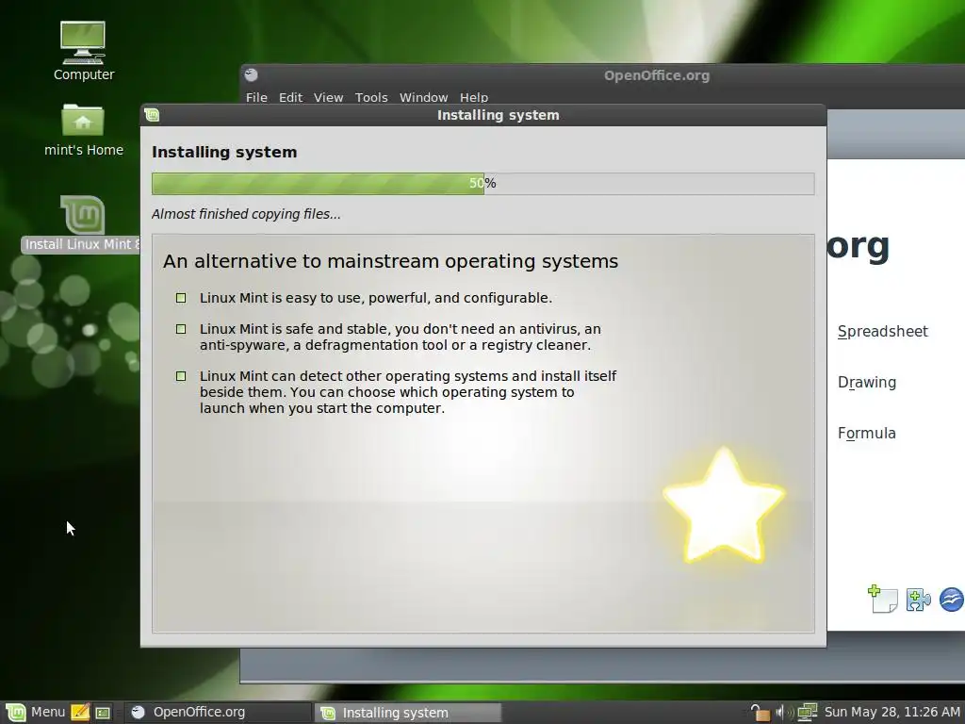Switch to OpenOffice.org taskbar button
The height and width of the screenshot is (724, 965).
(218, 713)
